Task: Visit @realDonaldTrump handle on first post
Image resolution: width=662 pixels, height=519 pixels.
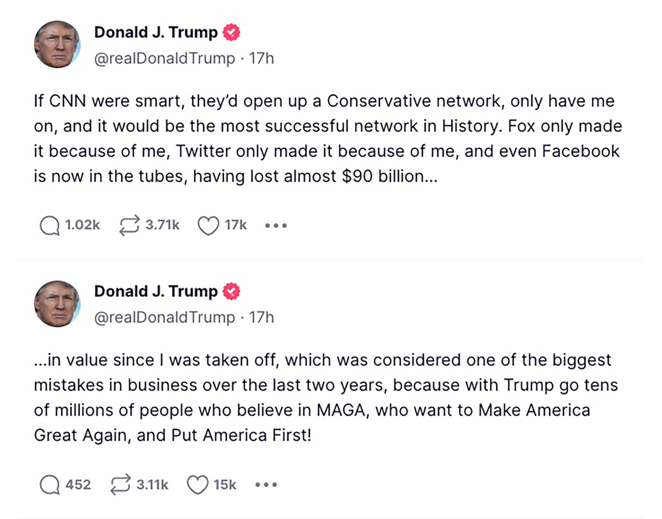Action: 165,59
